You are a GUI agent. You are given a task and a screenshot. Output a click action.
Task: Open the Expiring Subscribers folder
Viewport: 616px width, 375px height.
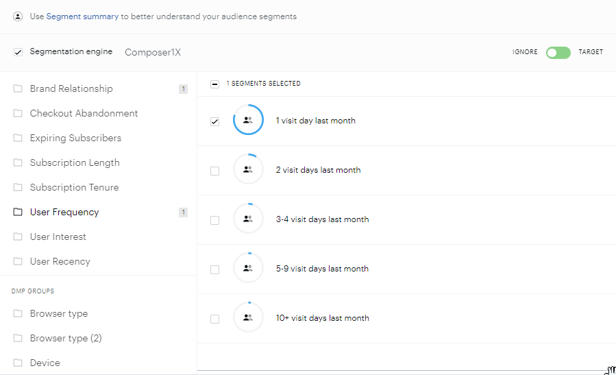pos(75,138)
